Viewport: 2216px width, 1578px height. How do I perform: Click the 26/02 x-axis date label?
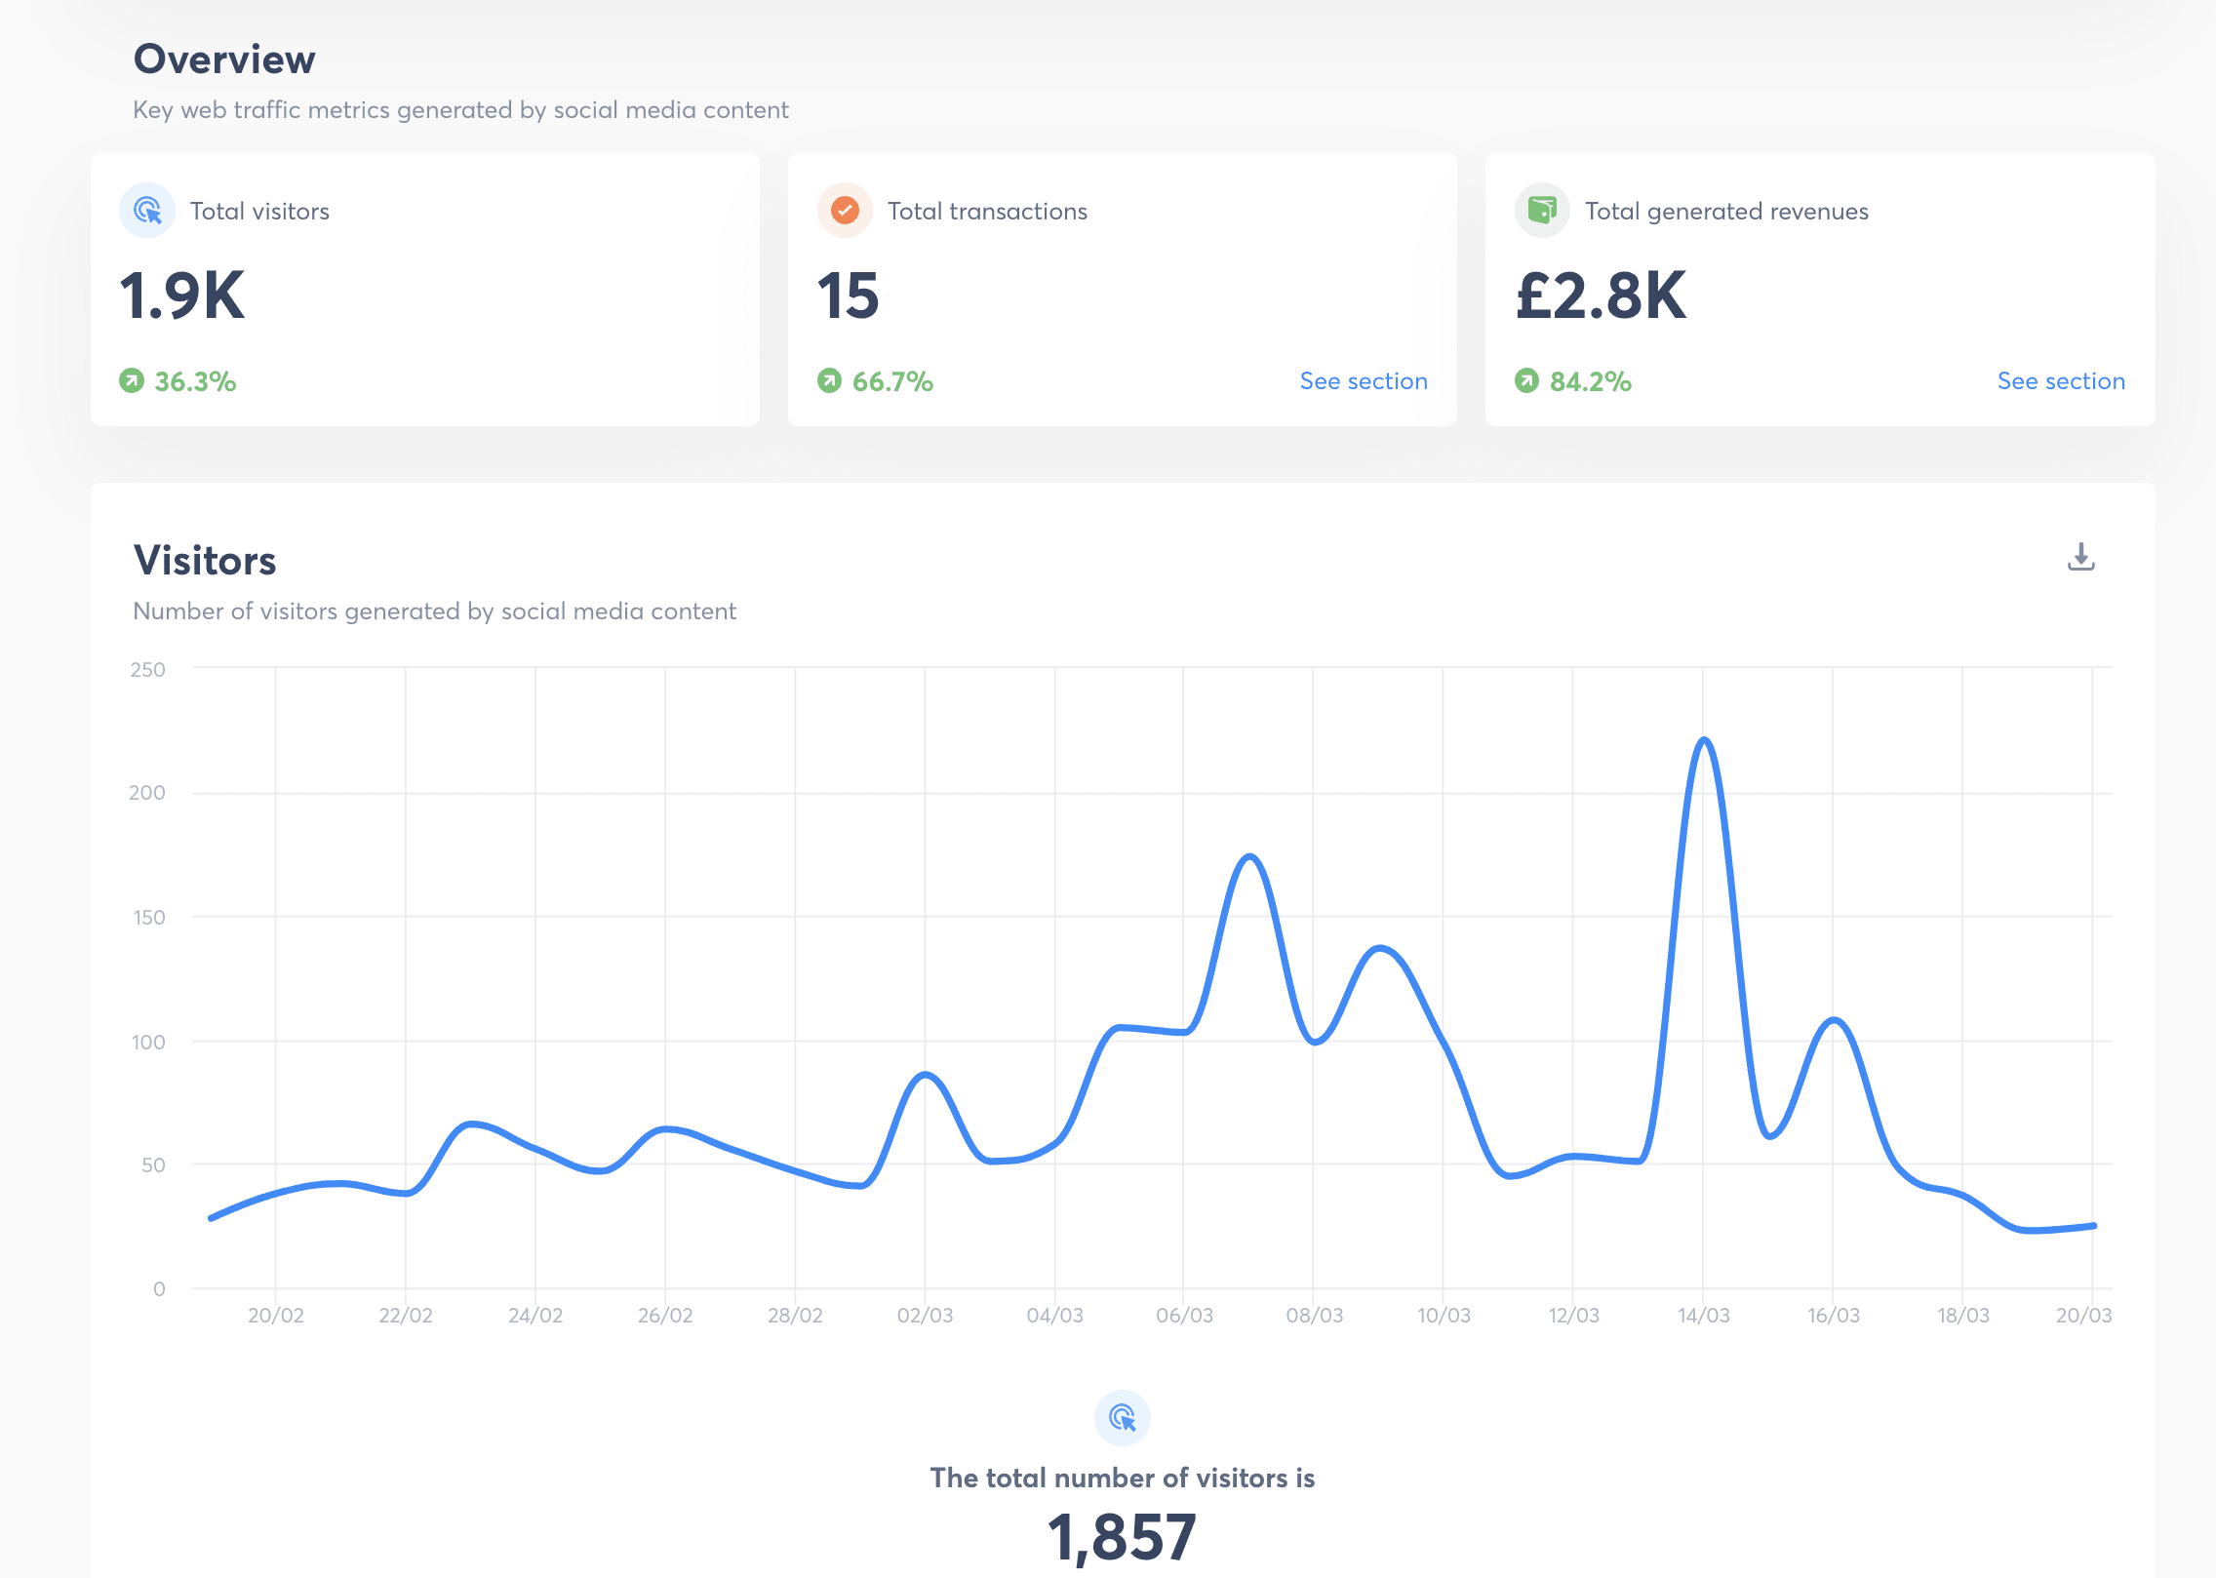pos(665,1316)
